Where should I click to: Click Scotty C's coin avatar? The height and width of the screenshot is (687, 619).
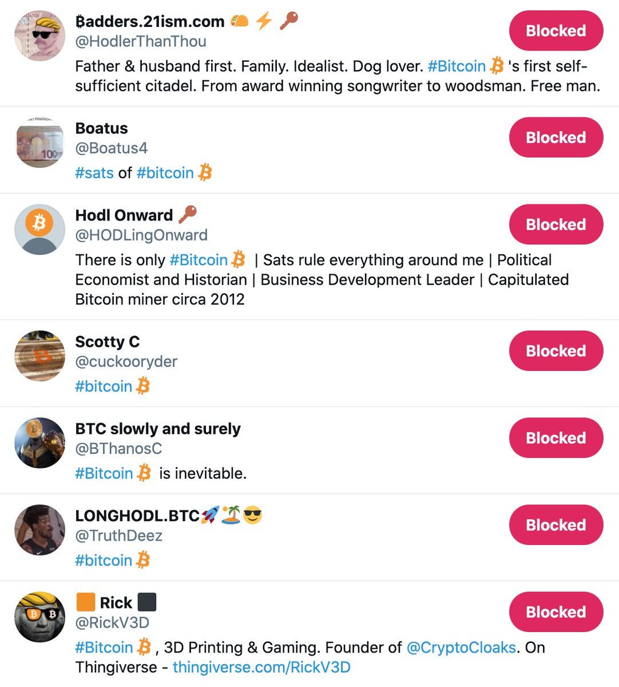[x=40, y=356]
